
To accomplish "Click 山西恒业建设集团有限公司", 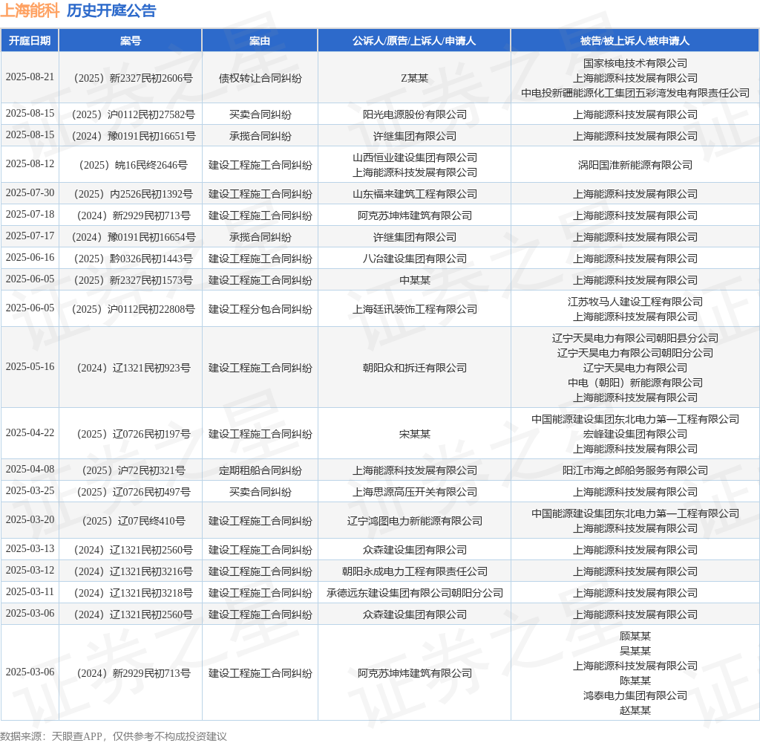I will (414, 158).
